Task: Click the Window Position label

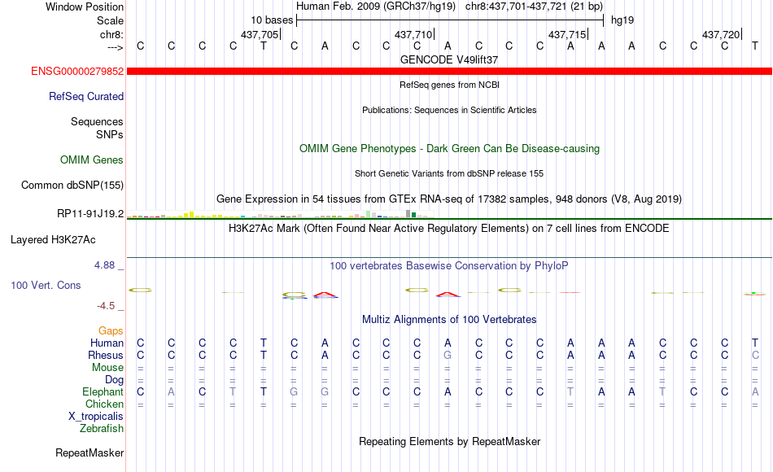Action: tap(85, 7)
